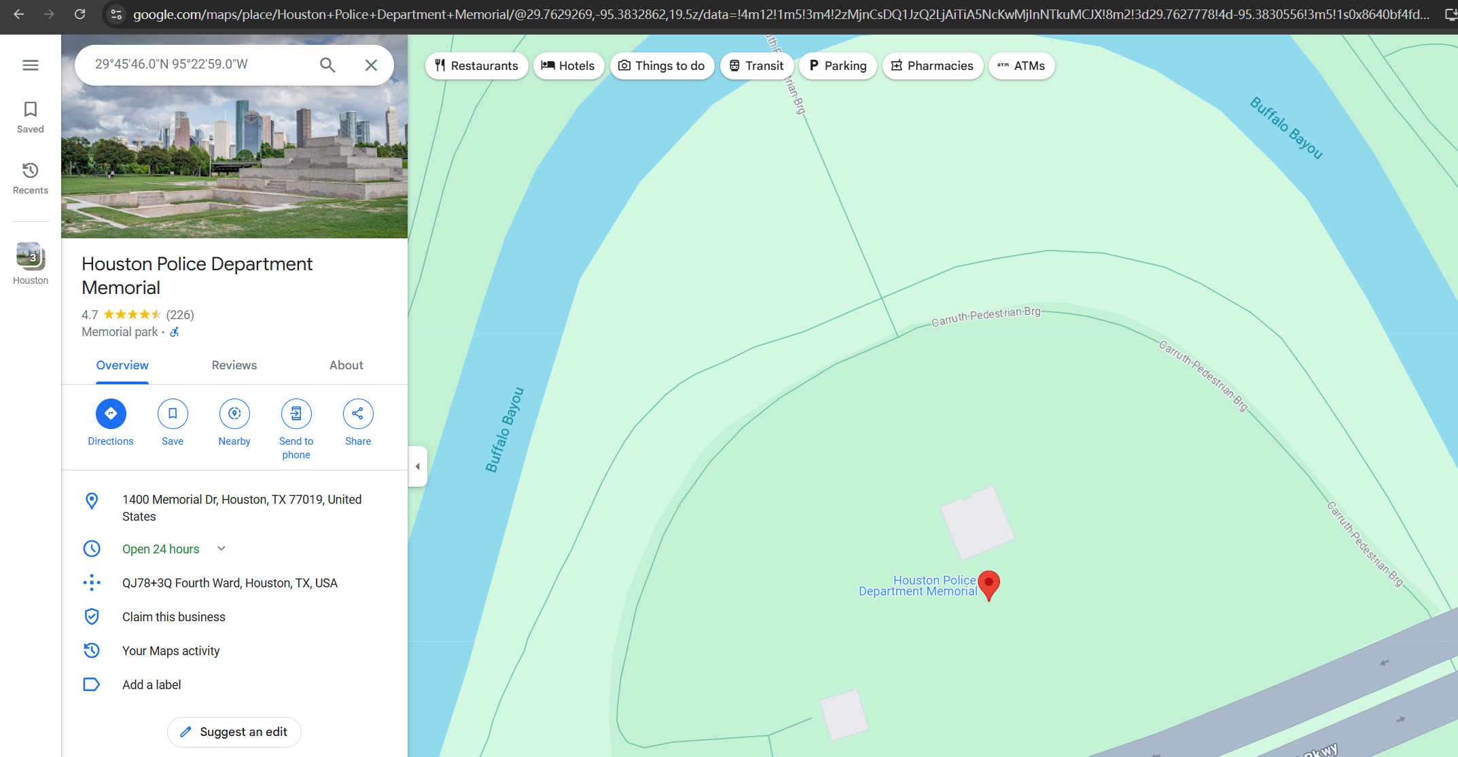Switch to the Reviews tab

click(x=234, y=365)
